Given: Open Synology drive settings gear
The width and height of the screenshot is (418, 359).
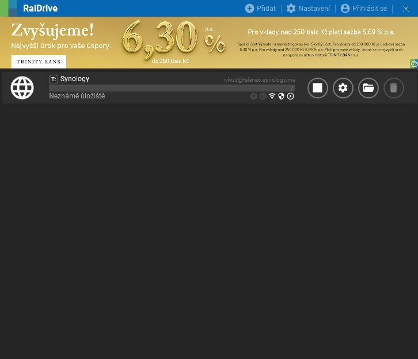Looking at the screenshot, I should pos(343,88).
